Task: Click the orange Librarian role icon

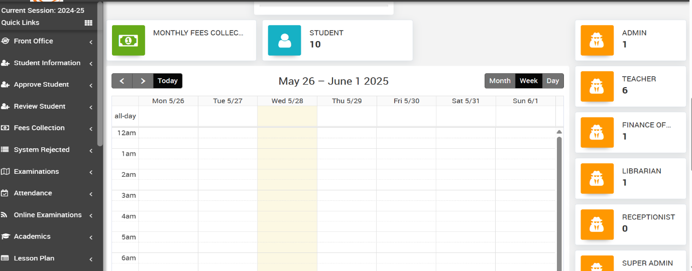Action: (597, 179)
